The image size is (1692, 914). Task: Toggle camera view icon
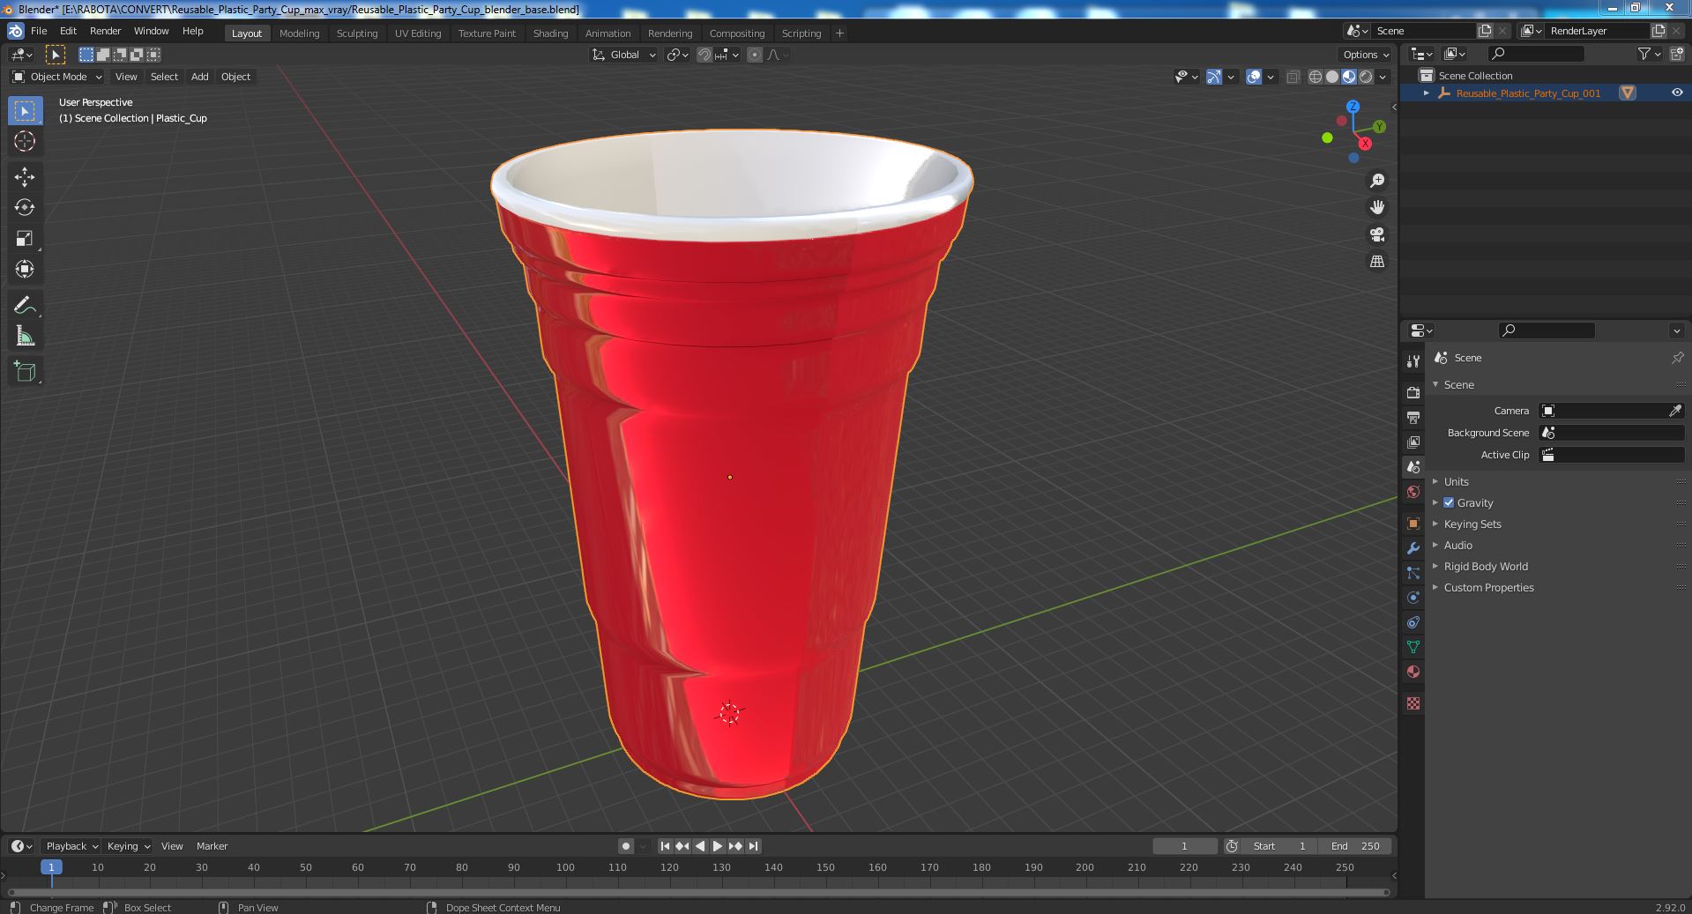[1376, 234]
